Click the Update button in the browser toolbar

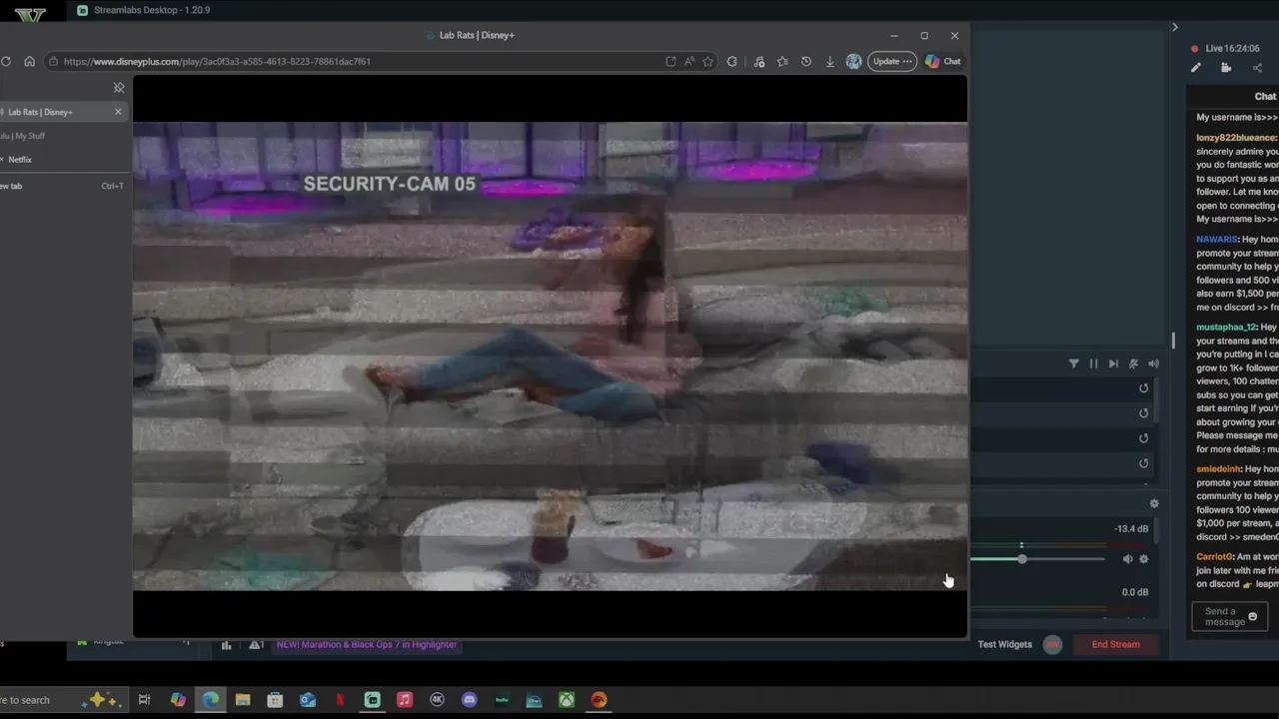[891, 61]
